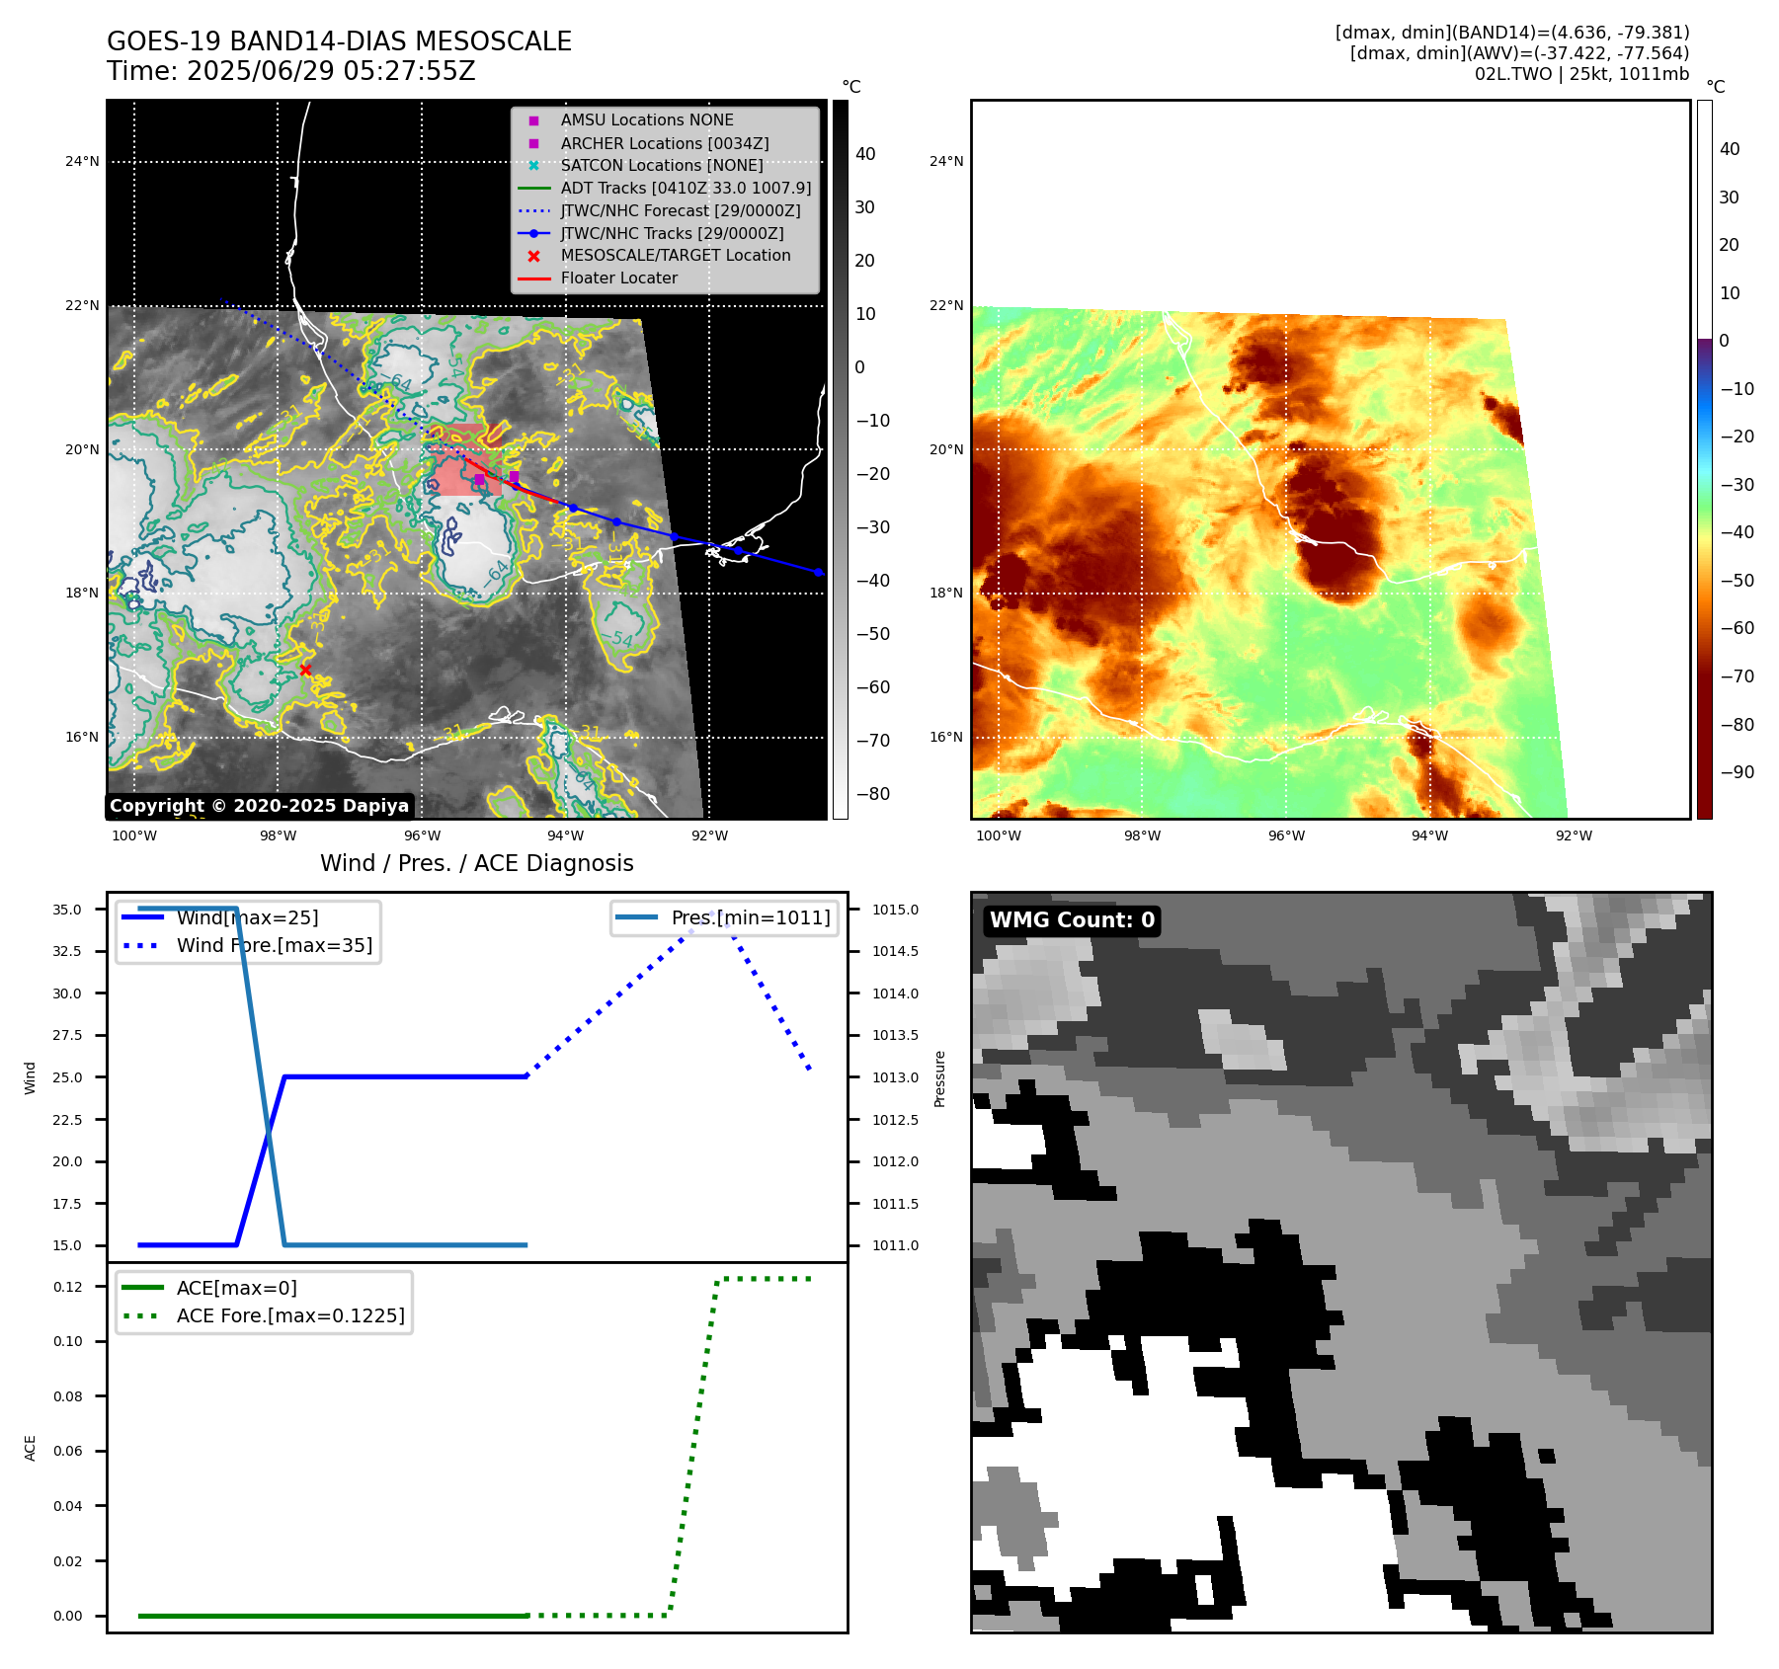The height and width of the screenshot is (1669, 1779).
Task: Click the GOES-19 BAND14-DIAS MESOSCALE title
Action: (x=339, y=41)
